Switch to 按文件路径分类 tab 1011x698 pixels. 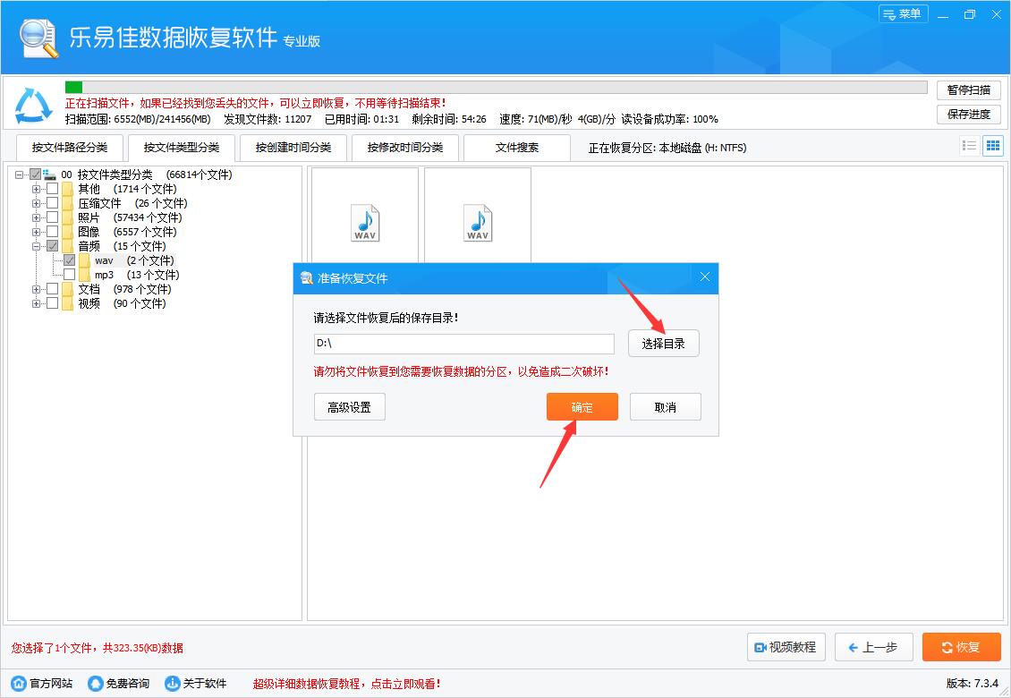(x=70, y=147)
